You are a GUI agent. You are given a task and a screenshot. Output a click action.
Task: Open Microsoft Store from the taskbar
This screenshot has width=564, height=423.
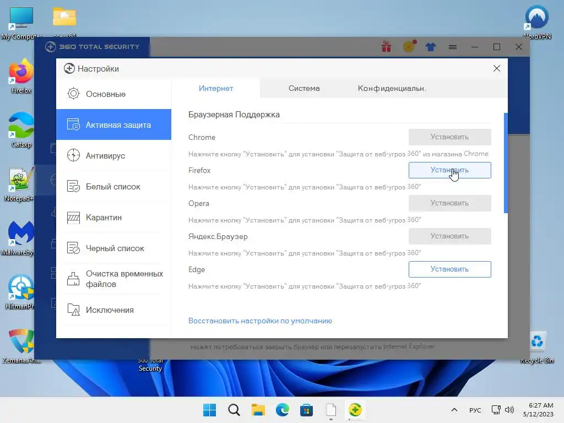[x=306, y=410]
